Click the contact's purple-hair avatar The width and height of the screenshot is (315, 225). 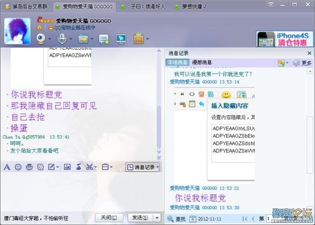pyautogui.click(x=17, y=31)
